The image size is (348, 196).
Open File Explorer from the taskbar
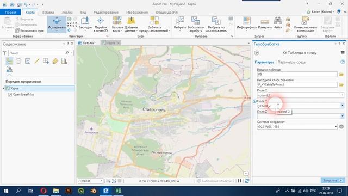tap(56, 191)
